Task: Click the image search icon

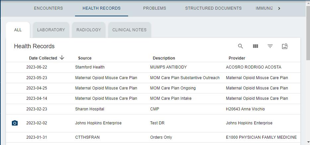Action: pos(285,46)
